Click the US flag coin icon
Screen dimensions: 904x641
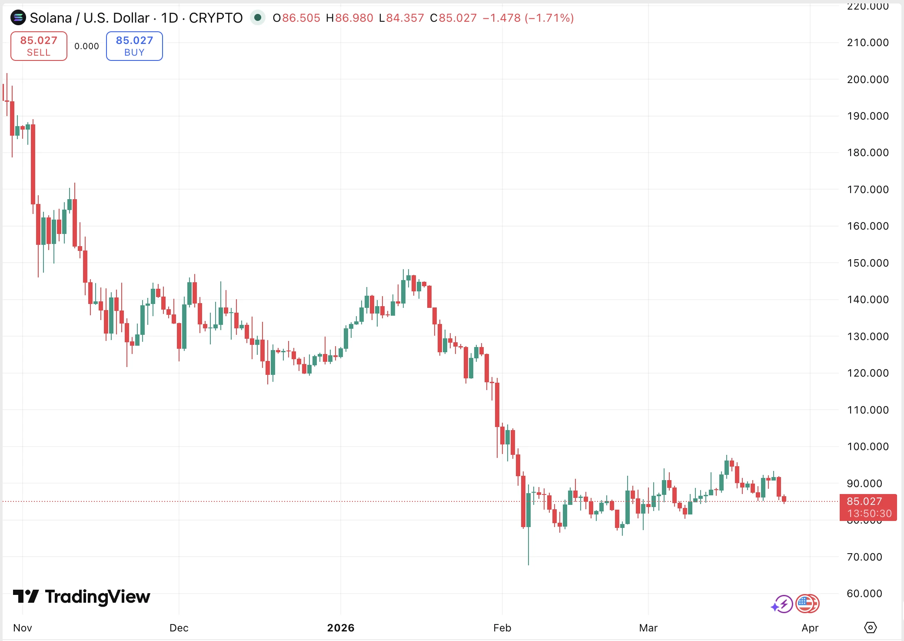pyautogui.click(x=807, y=604)
